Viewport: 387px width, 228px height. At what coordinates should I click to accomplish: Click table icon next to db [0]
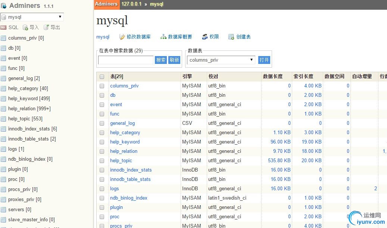tap(3, 48)
